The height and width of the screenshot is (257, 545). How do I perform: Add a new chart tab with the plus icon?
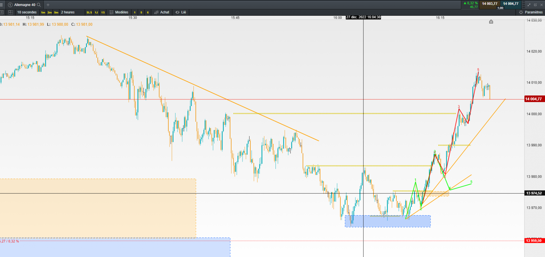point(48,5)
